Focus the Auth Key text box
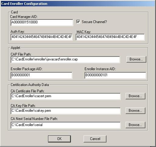This screenshot has width=156, height=147. pyautogui.click(x=42, y=37)
